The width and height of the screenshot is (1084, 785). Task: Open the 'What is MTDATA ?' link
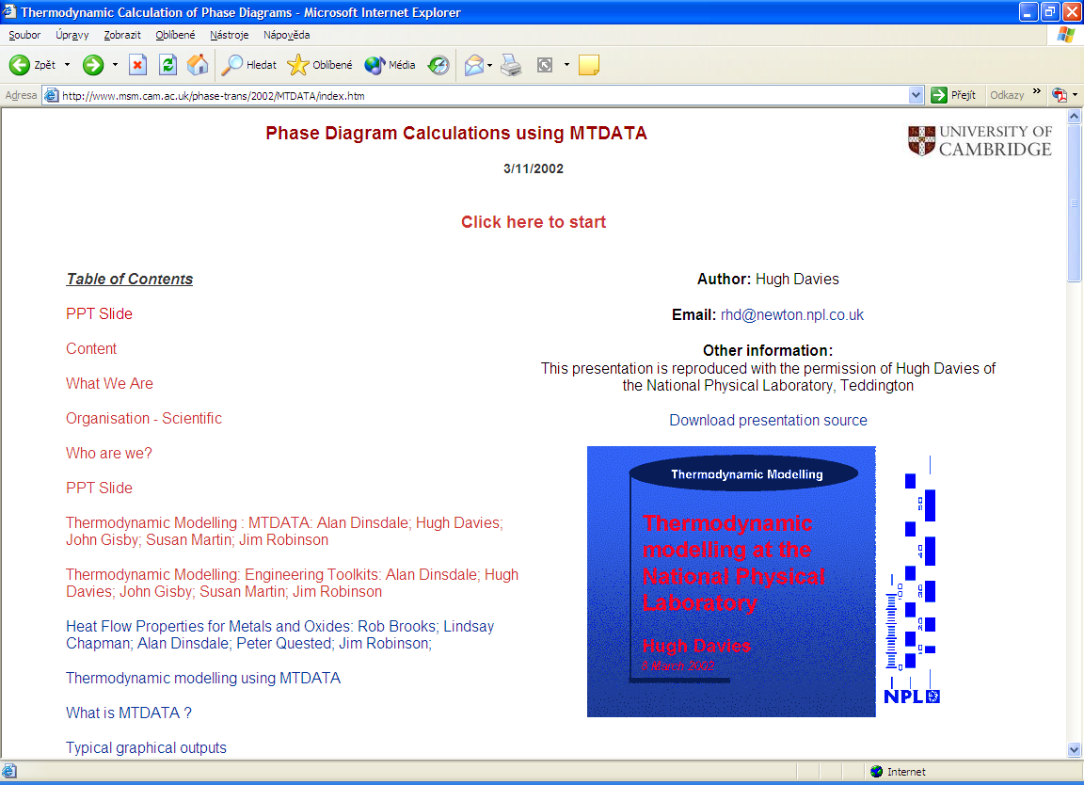(129, 713)
